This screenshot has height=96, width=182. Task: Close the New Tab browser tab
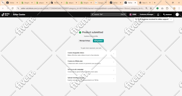pos(150,3)
